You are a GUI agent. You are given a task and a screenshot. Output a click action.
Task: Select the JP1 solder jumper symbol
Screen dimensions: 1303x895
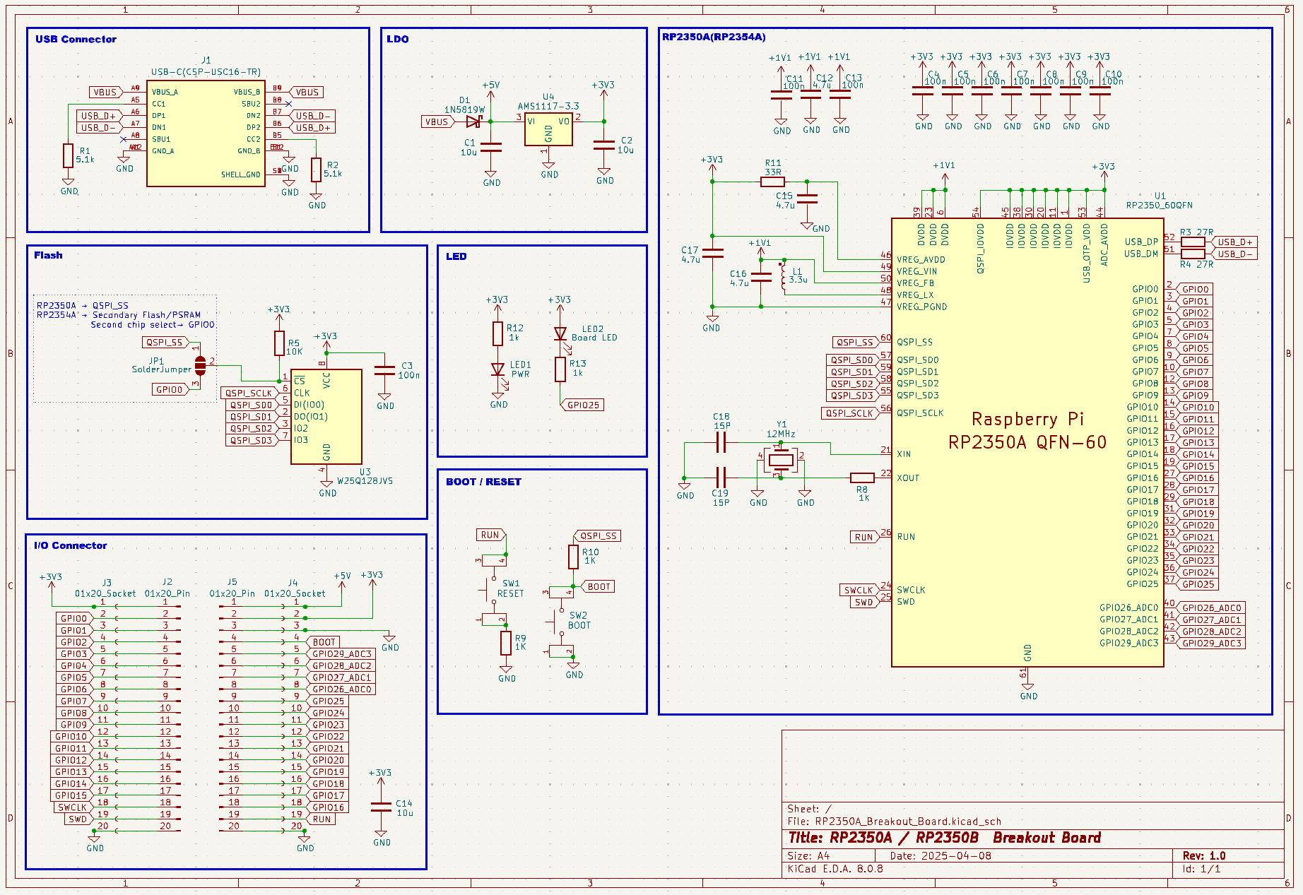click(200, 366)
